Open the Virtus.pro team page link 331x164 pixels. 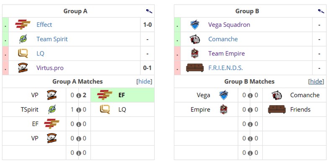click(50, 68)
